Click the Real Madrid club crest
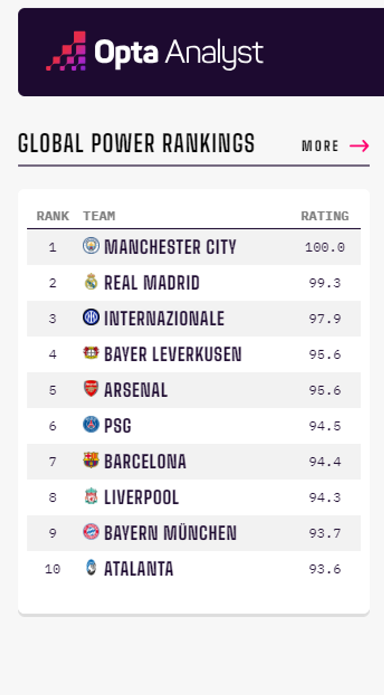384x695 pixels. [91, 282]
